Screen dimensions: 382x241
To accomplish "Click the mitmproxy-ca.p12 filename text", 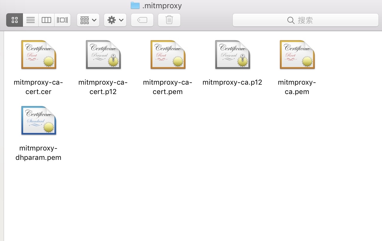I will (232, 82).
